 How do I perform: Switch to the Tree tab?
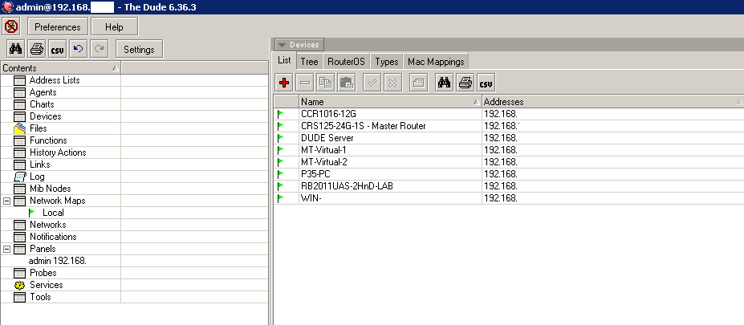(309, 62)
